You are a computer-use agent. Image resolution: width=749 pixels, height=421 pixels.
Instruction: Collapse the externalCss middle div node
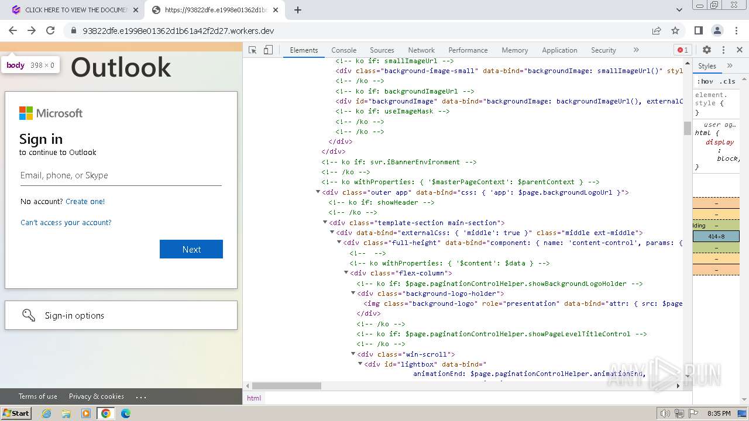[332, 233]
